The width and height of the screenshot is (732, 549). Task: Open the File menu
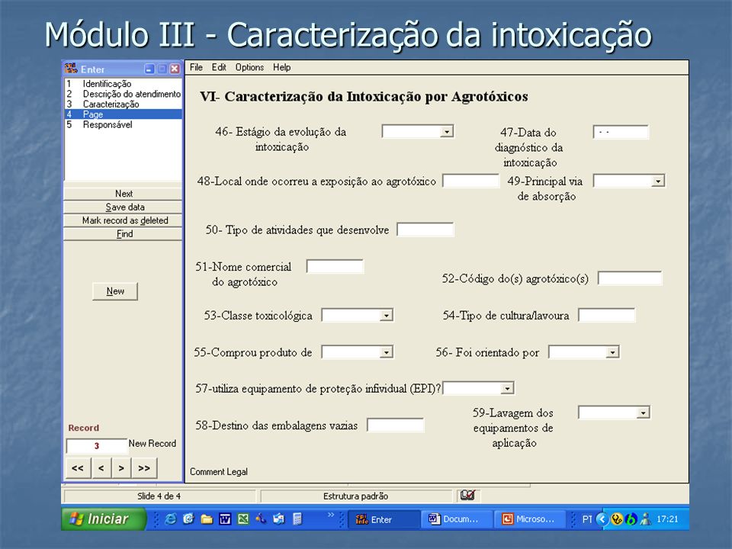[x=196, y=67]
